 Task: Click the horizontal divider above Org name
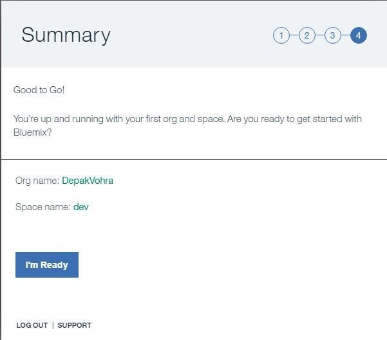click(194, 159)
